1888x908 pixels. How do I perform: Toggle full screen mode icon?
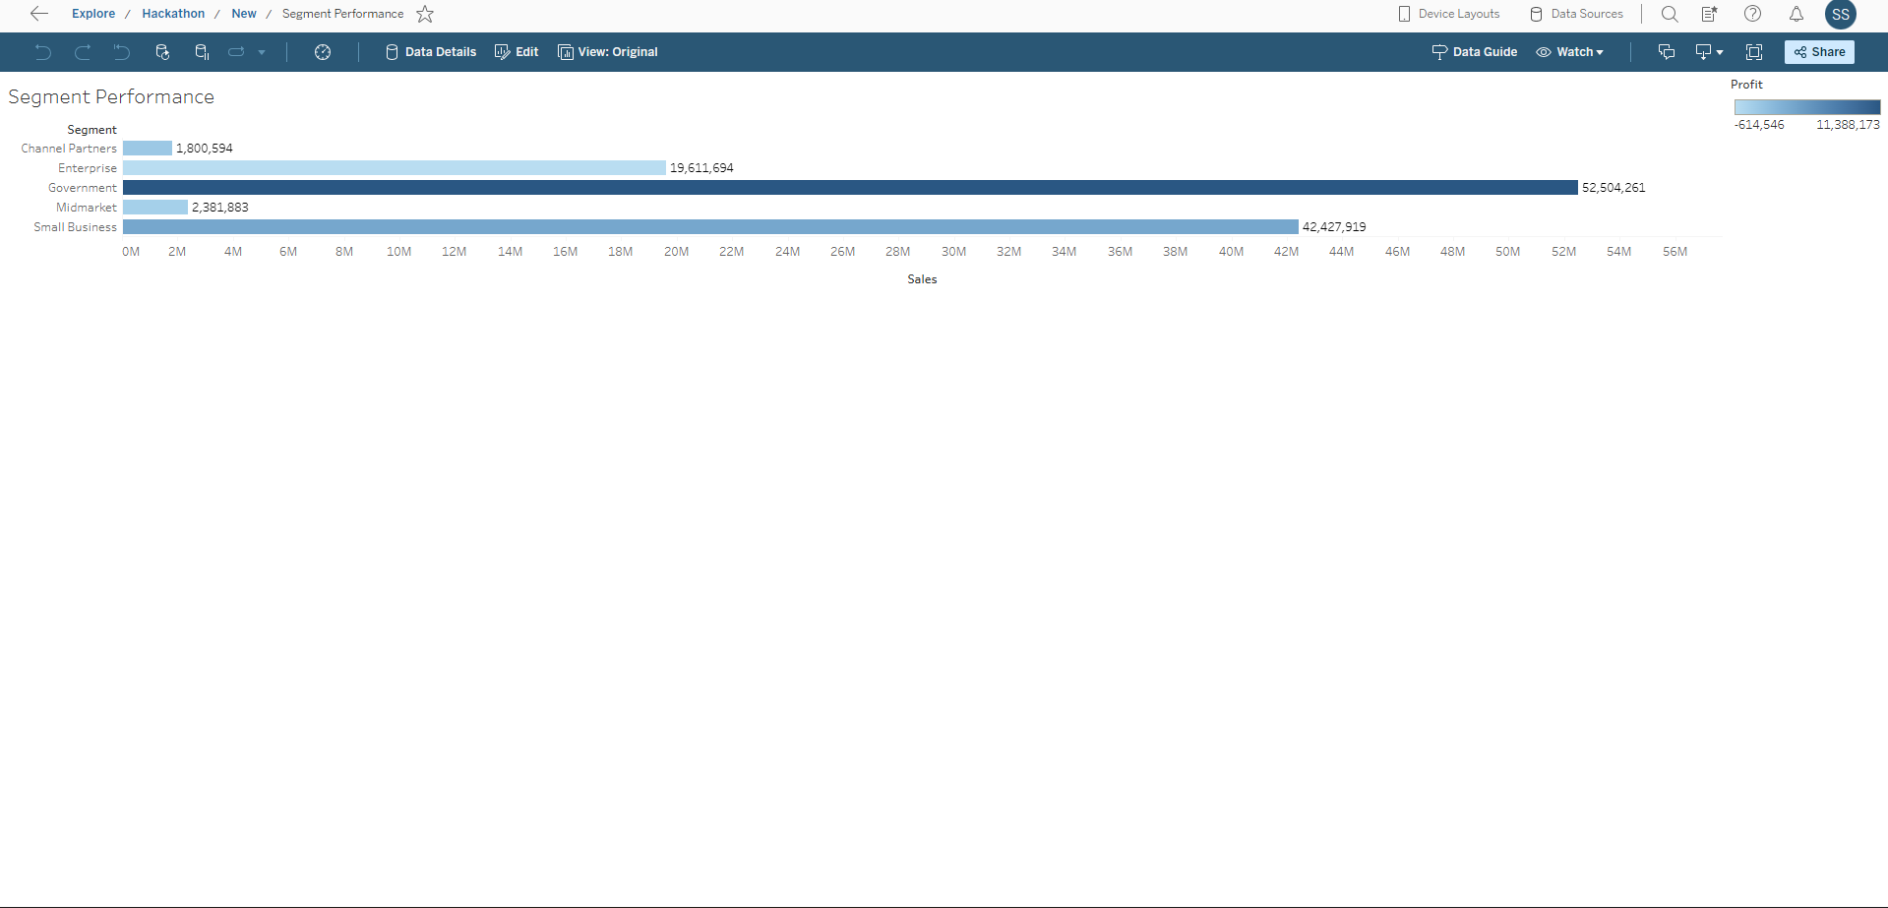coord(1754,52)
